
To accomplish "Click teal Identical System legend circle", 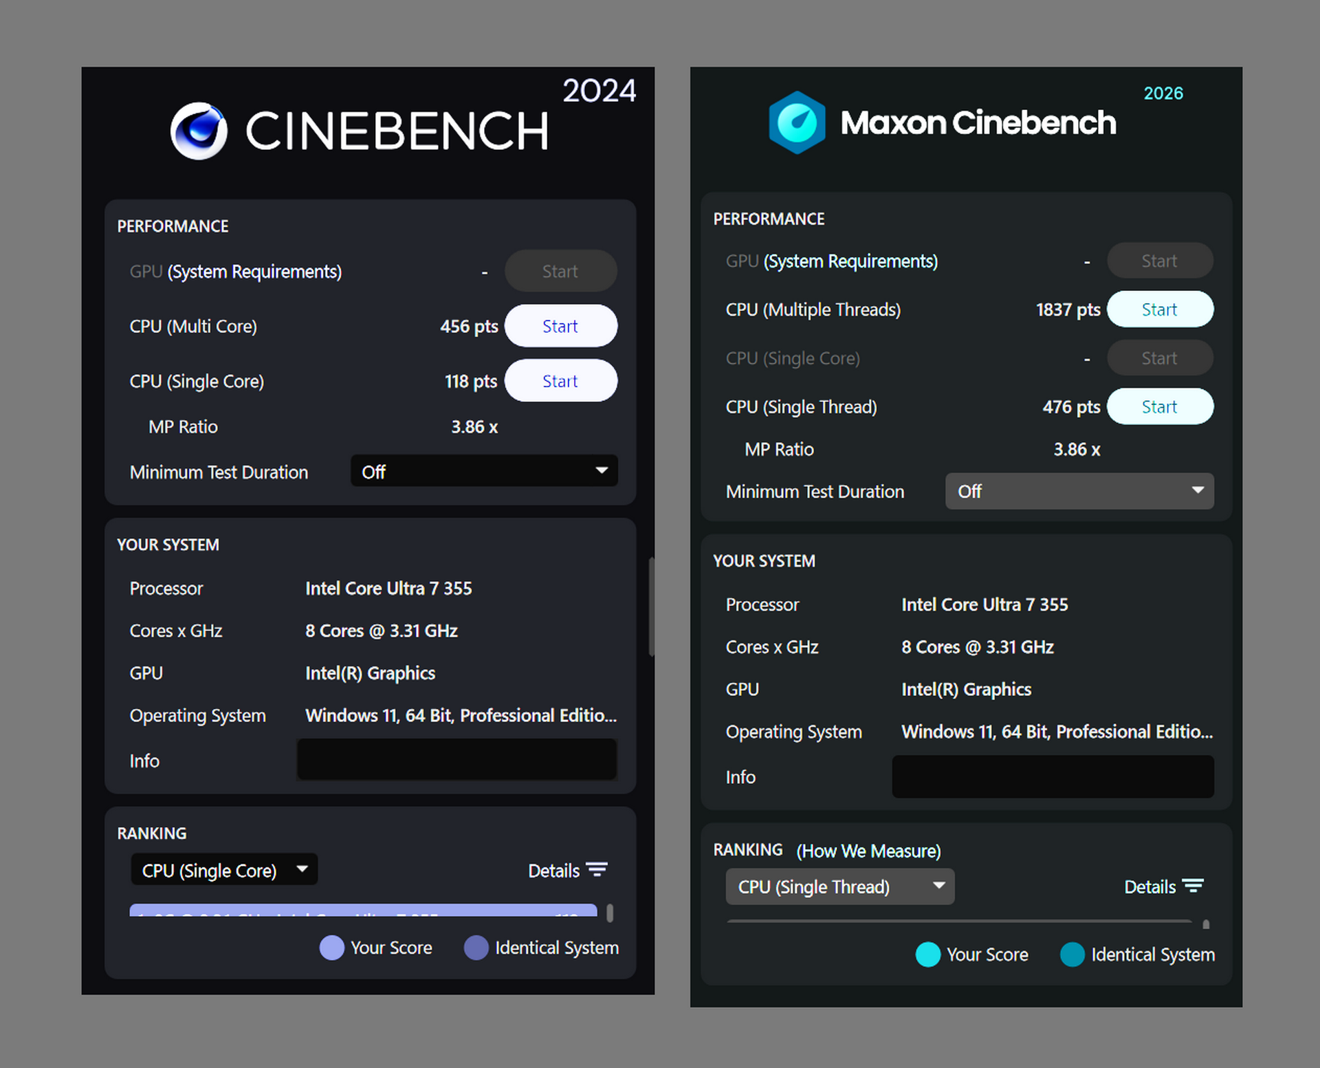I will pyautogui.click(x=1072, y=955).
